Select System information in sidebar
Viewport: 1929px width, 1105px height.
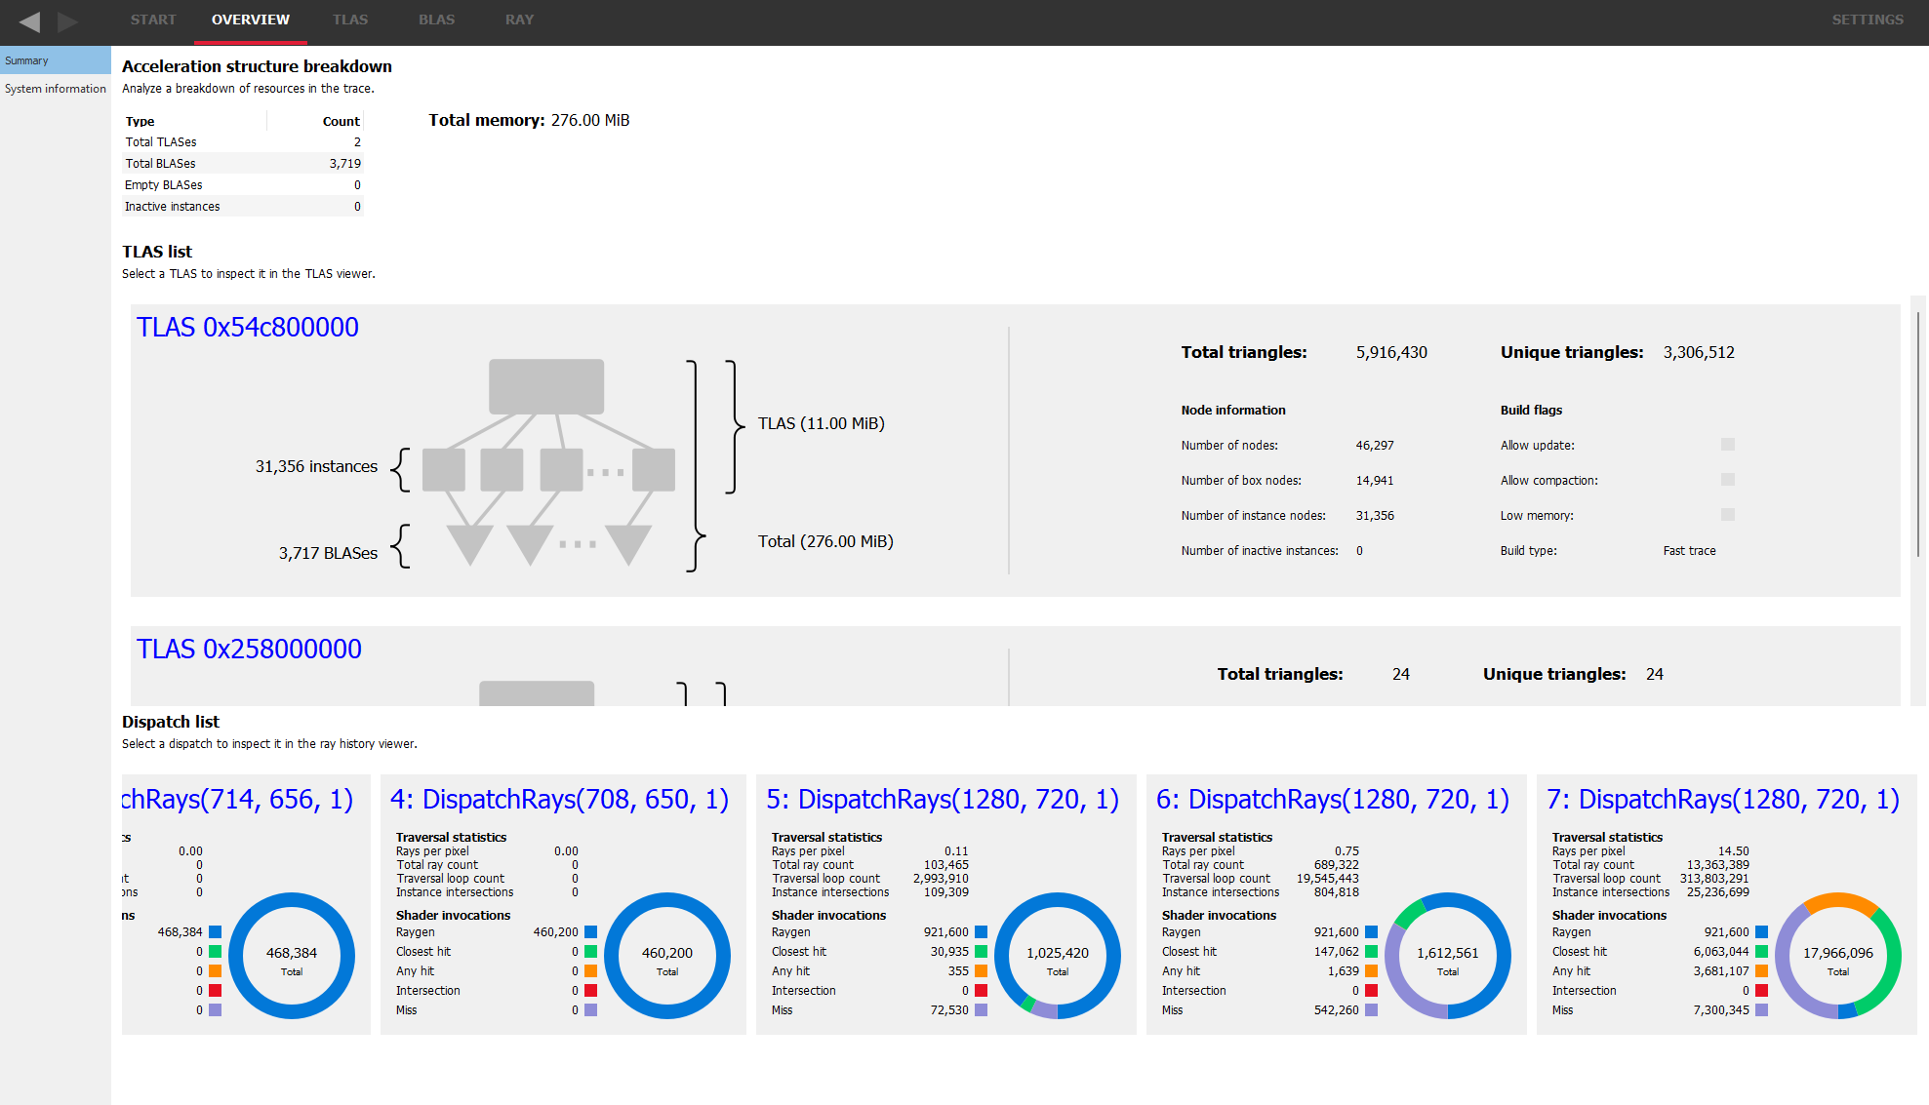[56, 89]
